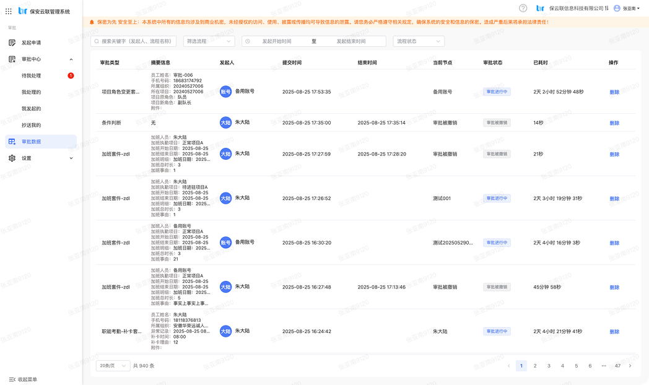Click the 发起开始时间 date field
The height and width of the screenshot is (385, 649).
(x=276, y=41)
